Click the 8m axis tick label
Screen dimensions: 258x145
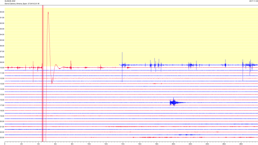coord(72,144)
